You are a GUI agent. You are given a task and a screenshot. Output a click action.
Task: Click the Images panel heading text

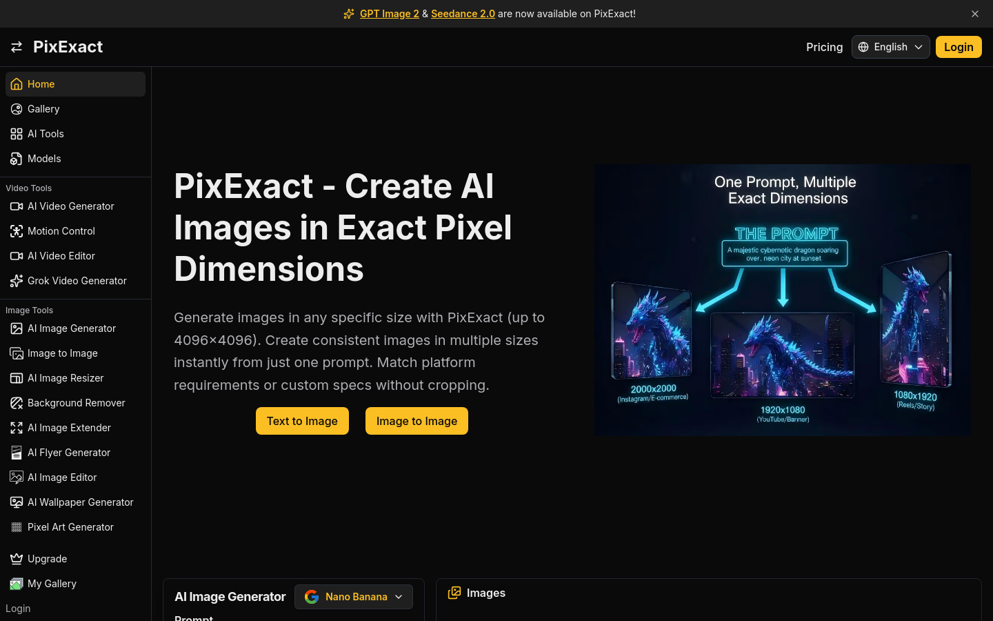point(485,593)
